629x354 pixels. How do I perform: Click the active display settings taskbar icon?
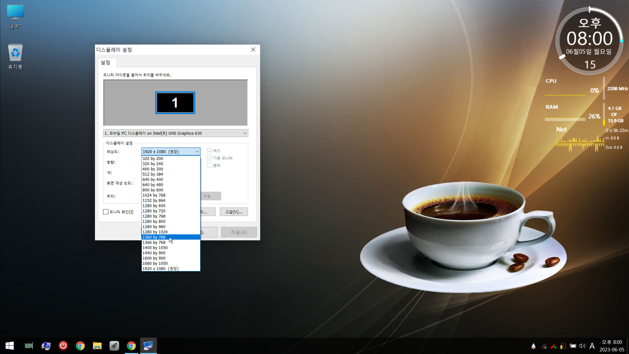point(148,346)
